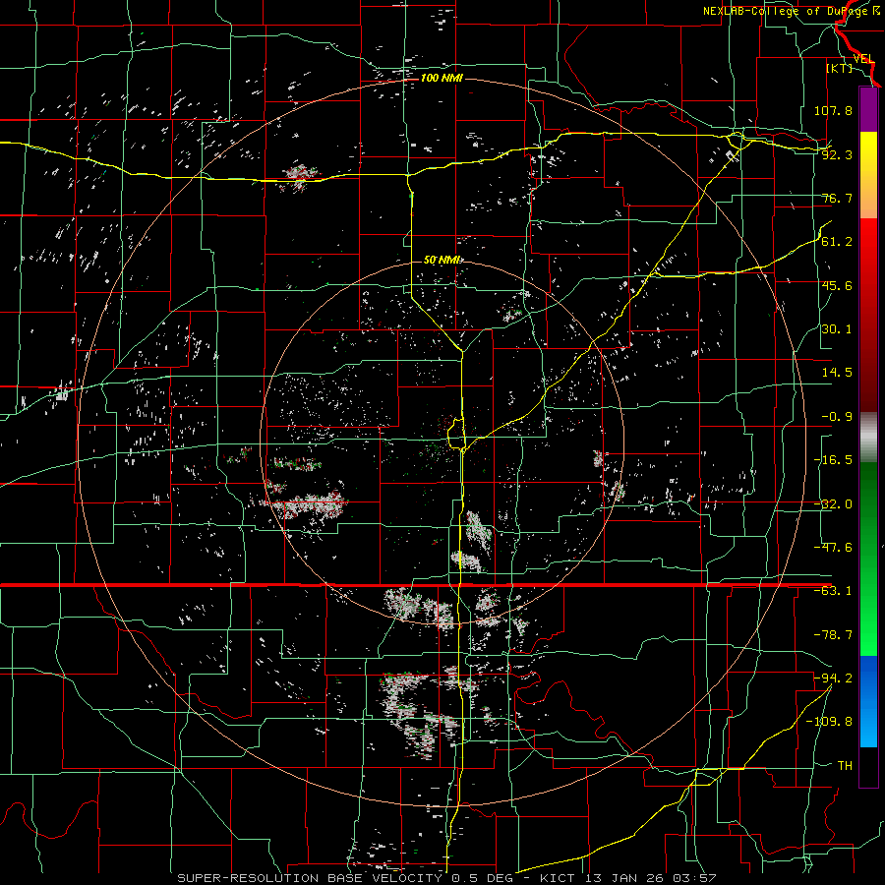Click the -32.0 velocity scale value
Viewport: 885px width, 885px height.
pyautogui.click(x=833, y=504)
